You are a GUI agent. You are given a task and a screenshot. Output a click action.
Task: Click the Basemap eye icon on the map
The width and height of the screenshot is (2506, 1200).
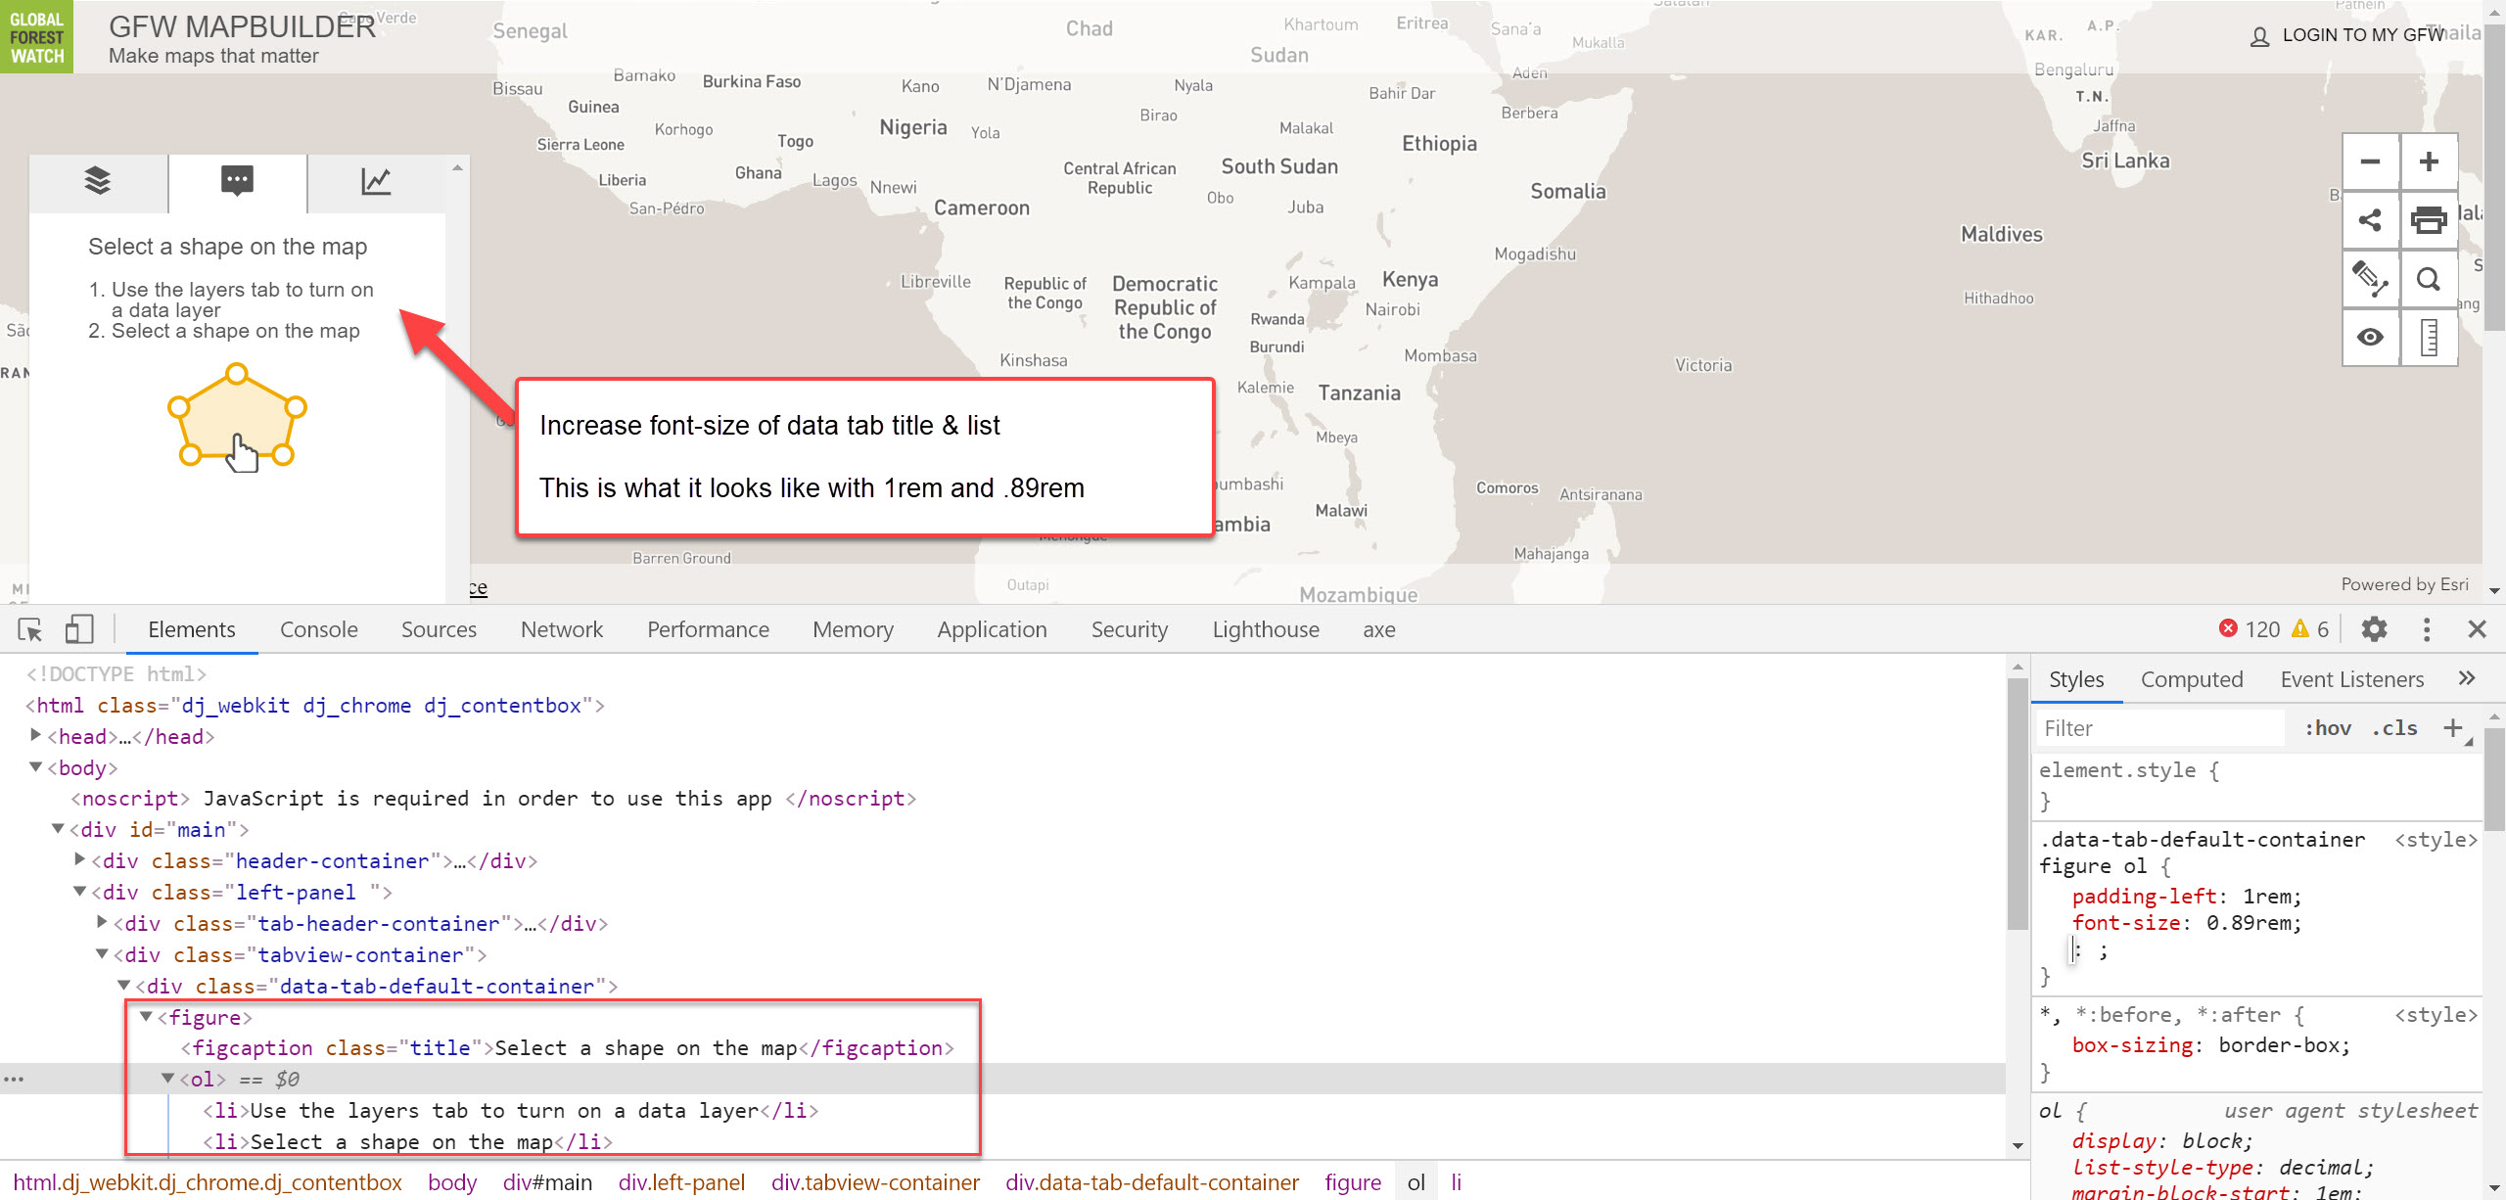click(2370, 336)
